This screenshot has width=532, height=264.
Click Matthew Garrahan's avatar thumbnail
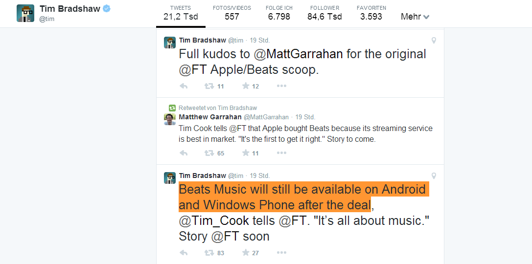(169, 119)
